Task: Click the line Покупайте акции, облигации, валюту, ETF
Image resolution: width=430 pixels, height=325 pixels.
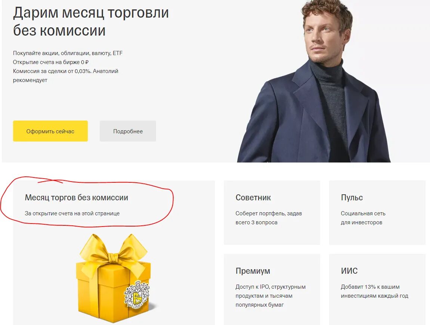Action: pyautogui.click(x=68, y=53)
